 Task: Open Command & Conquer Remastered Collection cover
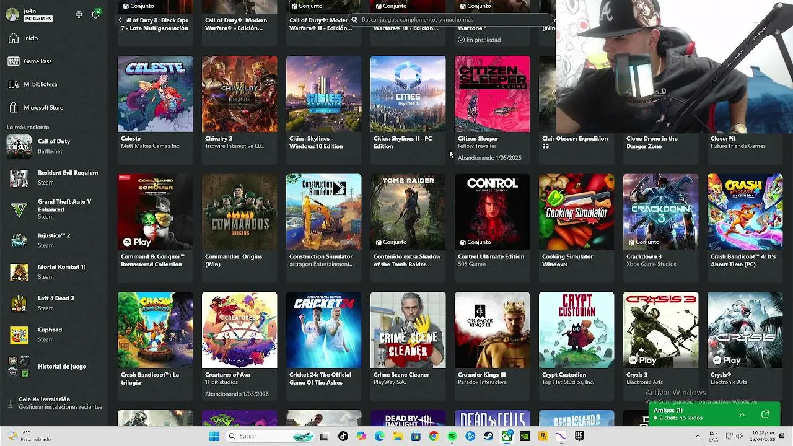155,212
